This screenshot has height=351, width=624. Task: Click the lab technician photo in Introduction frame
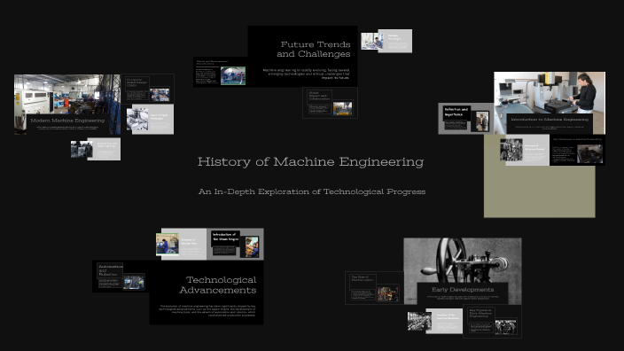[x=550, y=93]
